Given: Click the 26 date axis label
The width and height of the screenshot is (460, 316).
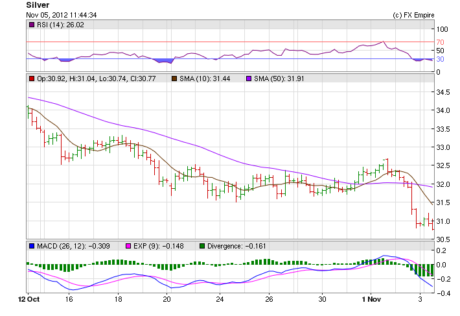Looking at the screenshot, I should click(269, 299).
